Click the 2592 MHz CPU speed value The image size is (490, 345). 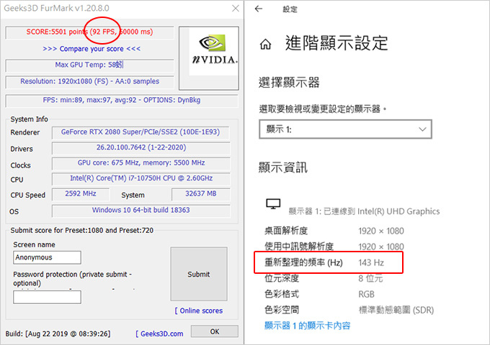(81, 193)
